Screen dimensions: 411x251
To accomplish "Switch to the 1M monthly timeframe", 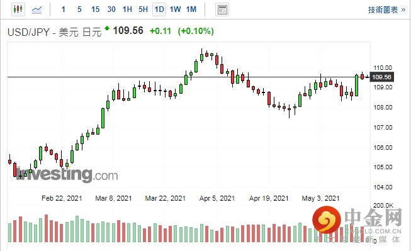I will (x=191, y=9).
